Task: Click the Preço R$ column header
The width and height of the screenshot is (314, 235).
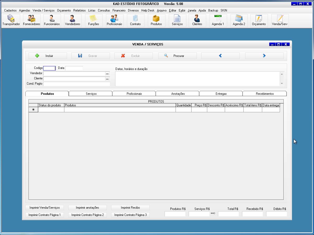Action: [199, 105]
